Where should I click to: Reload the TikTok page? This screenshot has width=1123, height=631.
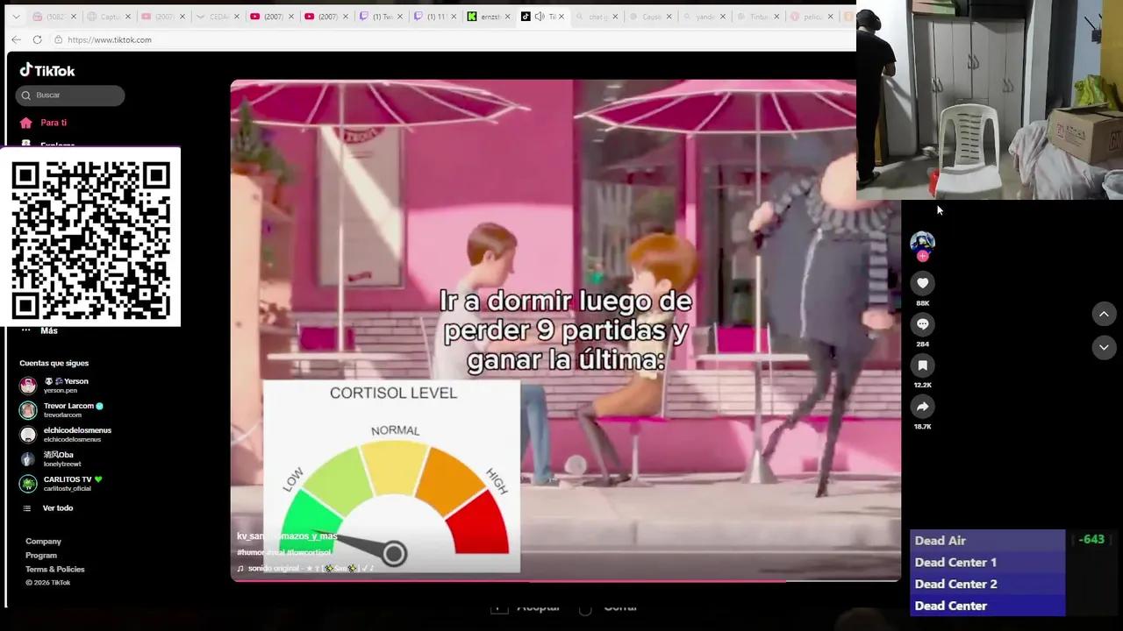(x=37, y=39)
